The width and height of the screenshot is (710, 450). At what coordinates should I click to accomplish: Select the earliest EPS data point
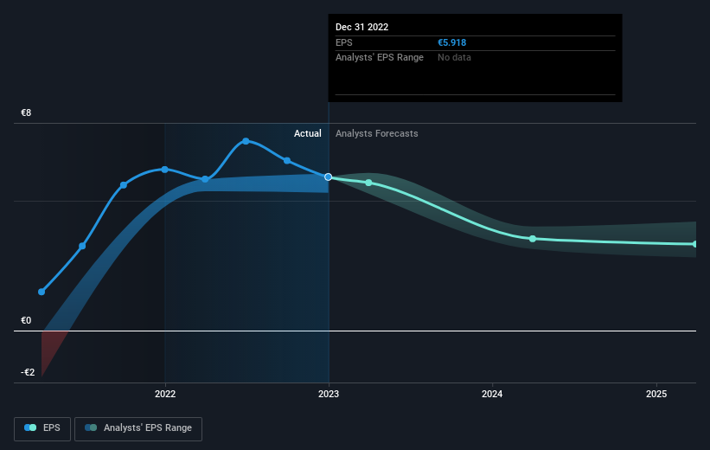coord(42,292)
